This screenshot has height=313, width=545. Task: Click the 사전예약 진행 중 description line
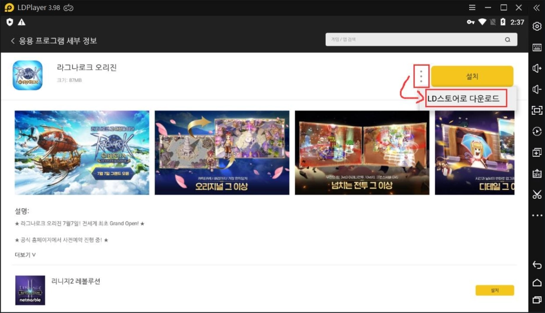click(x=62, y=240)
